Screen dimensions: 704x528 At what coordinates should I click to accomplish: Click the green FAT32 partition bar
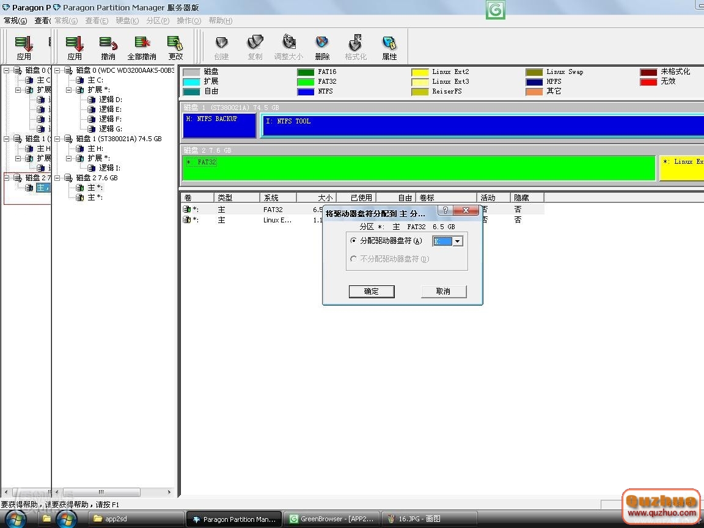[x=419, y=169]
